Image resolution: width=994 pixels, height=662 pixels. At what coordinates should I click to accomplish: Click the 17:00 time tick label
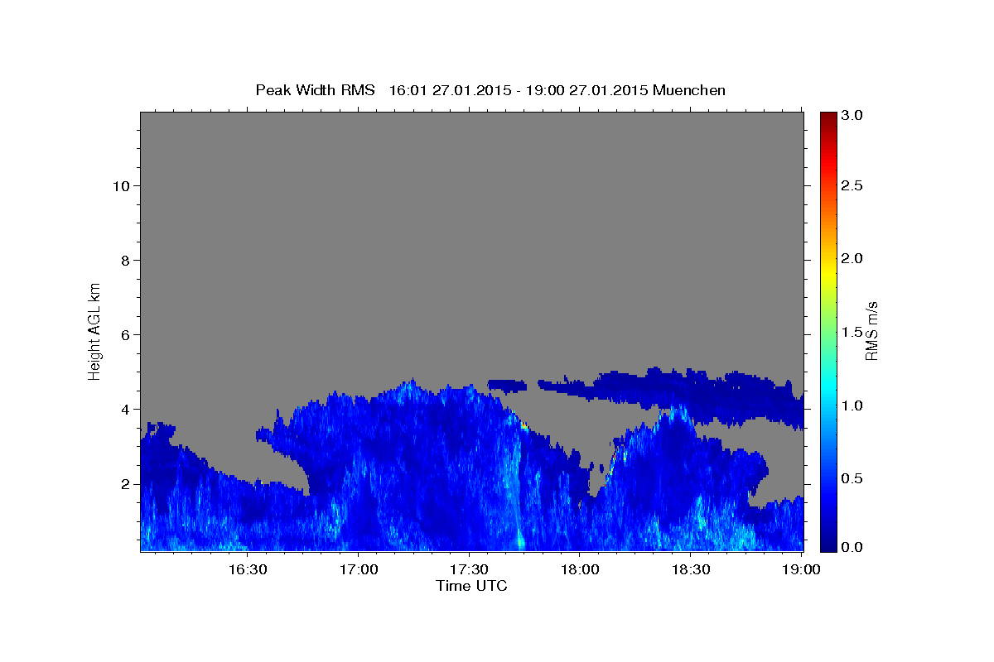pyautogui.click(x=358, y=569)
